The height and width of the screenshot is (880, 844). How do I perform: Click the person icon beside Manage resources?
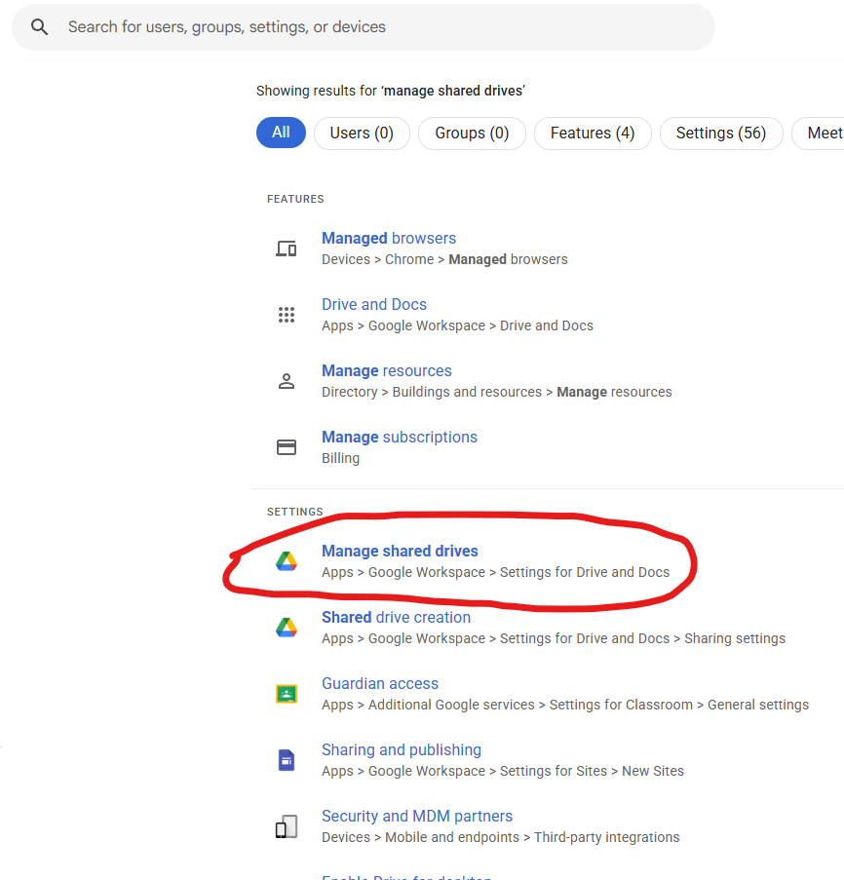[x=287, y=381]
